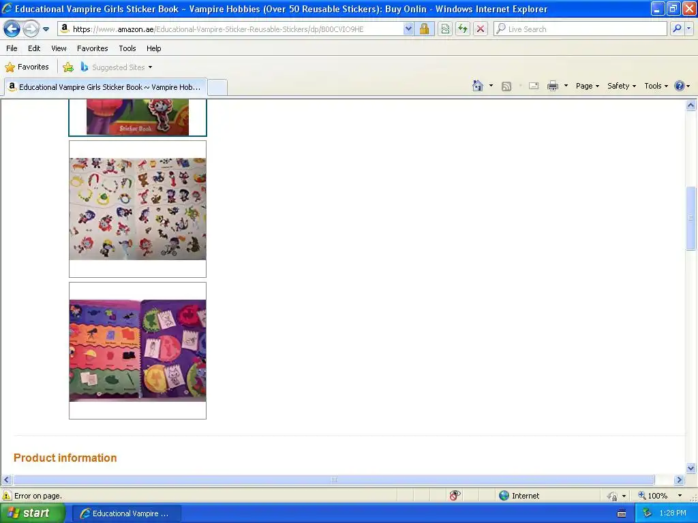Select the Sticker Book cover thumbnail
The width and height of the screenshot is (698, 523).
point(138,117)
